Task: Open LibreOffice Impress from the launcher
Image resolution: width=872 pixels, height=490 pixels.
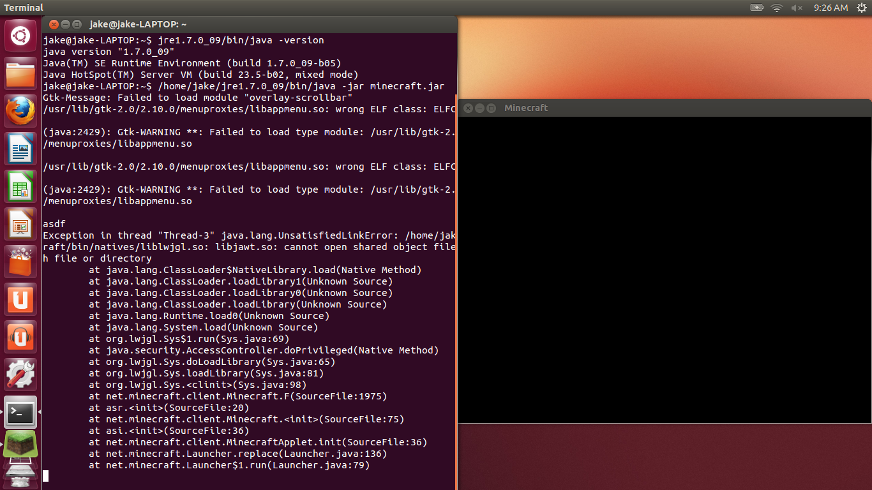Action: coord(20,224)
